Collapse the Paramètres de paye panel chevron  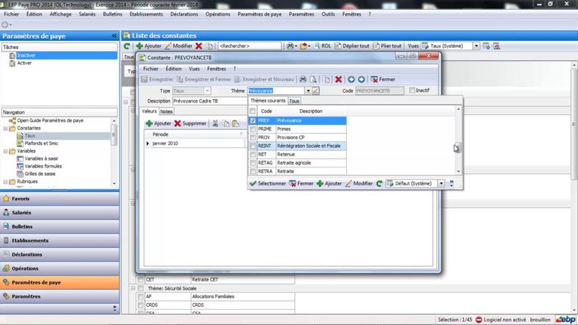[x=114, y=36]
